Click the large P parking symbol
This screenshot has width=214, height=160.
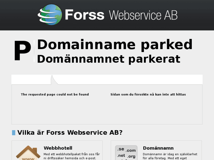(x=23, y=50)
